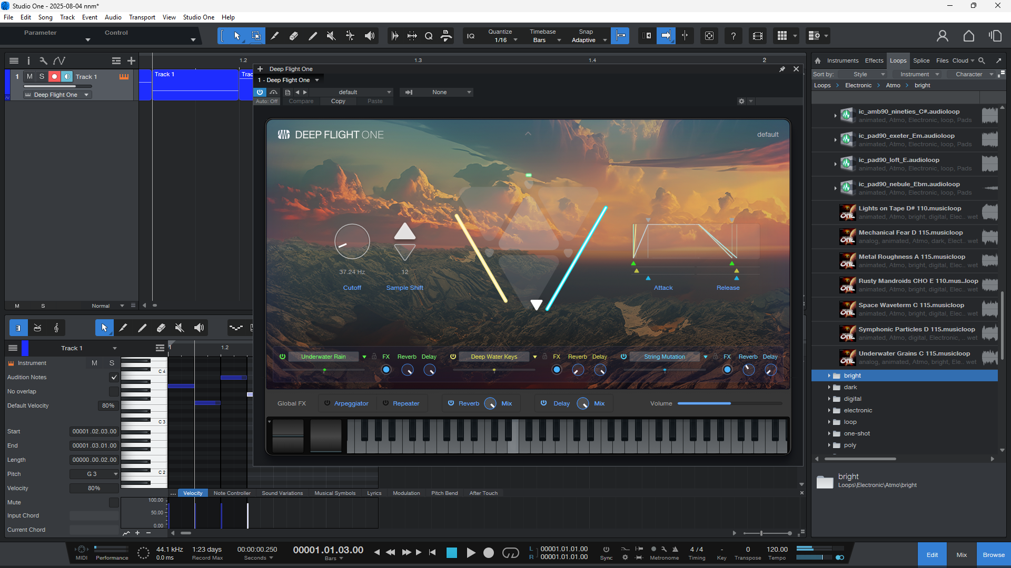The height and width of the screenshot is (568, 1011).
Task: Toggle the Mute checkbox in the note inspector
Action: [x=114, y=502]
